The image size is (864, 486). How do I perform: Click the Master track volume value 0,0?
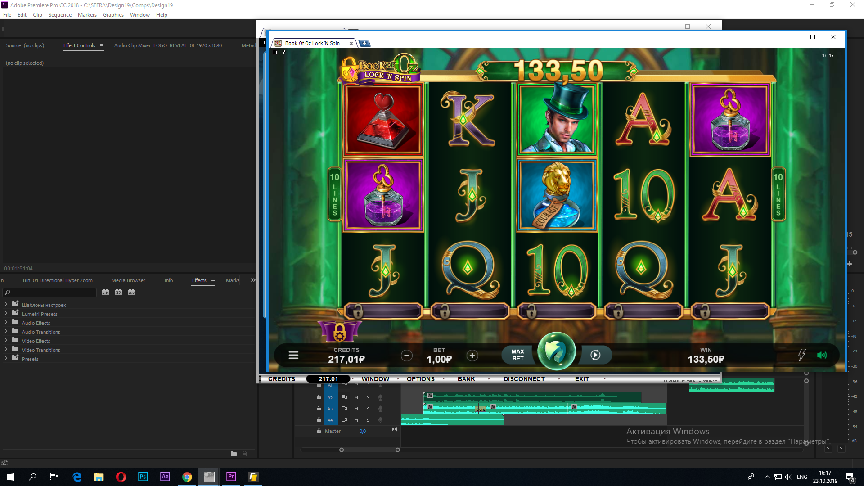point(363,431)
